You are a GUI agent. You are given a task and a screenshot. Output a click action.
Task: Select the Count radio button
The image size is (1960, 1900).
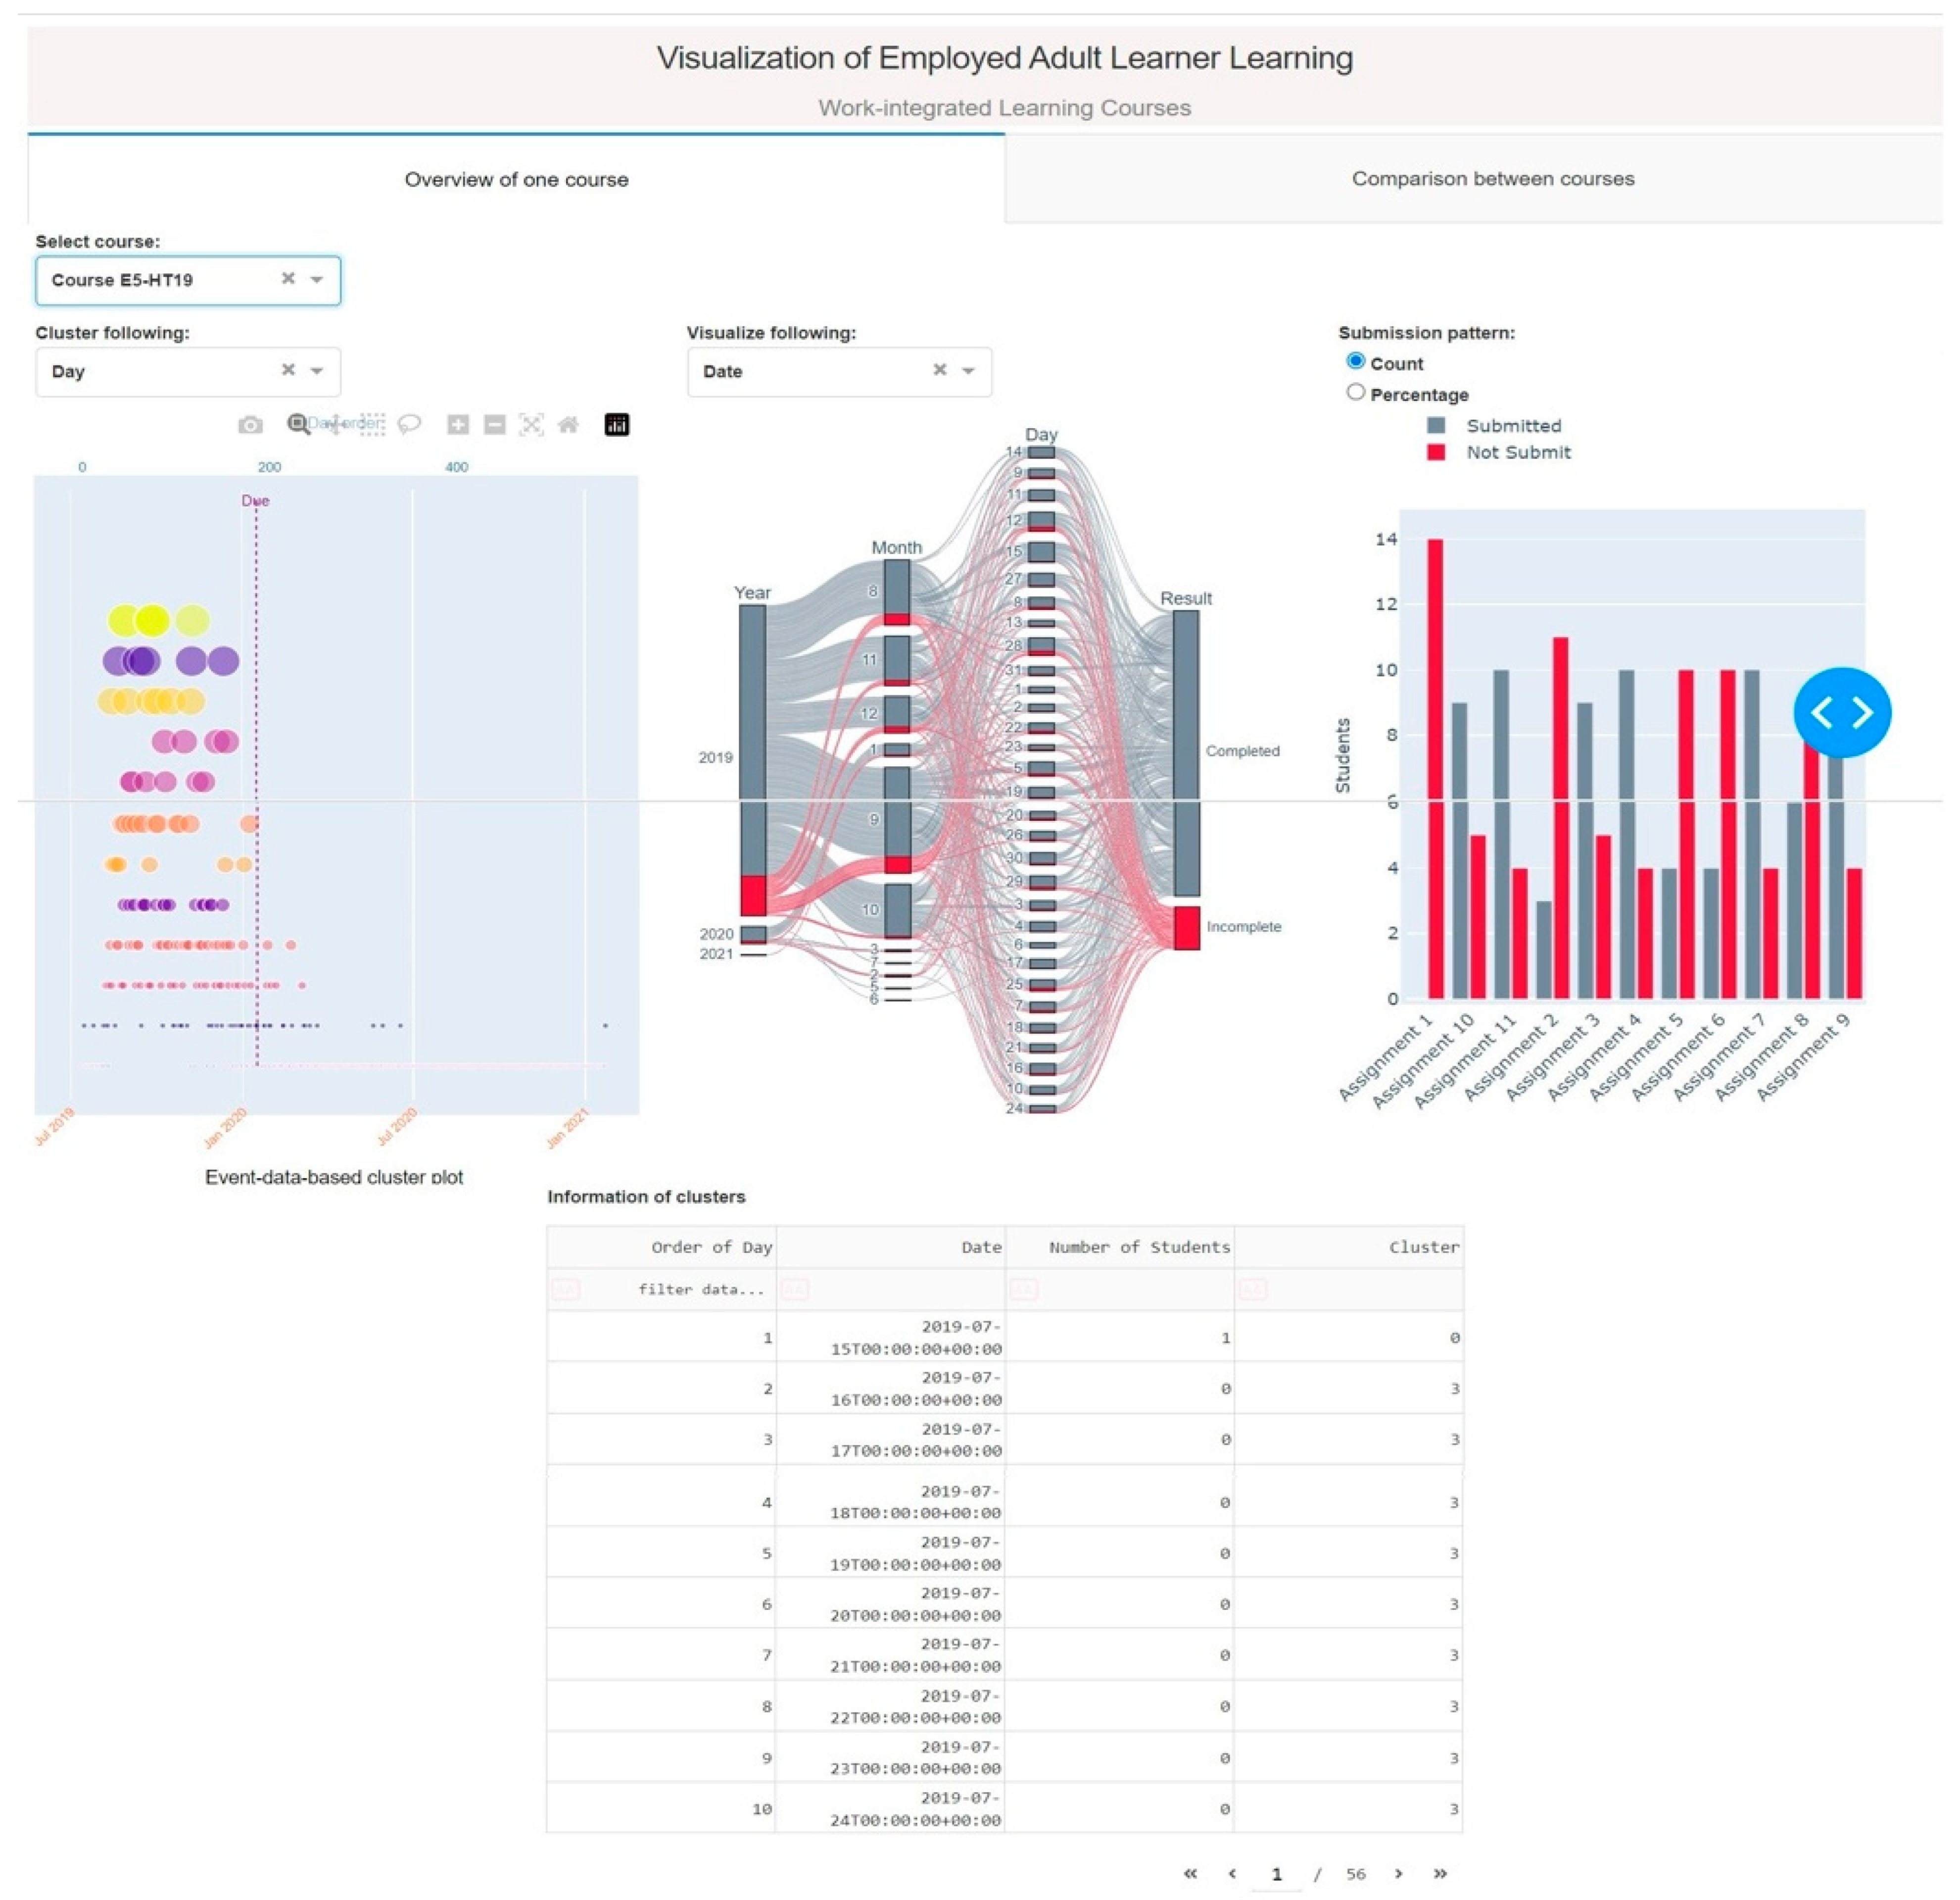pyautogui.click(x=1355, y=361)
